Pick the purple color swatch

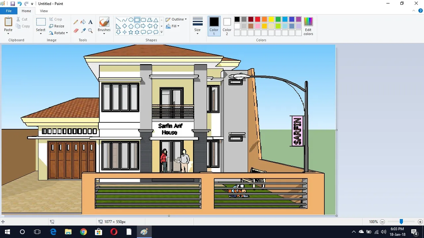(299, 19)
